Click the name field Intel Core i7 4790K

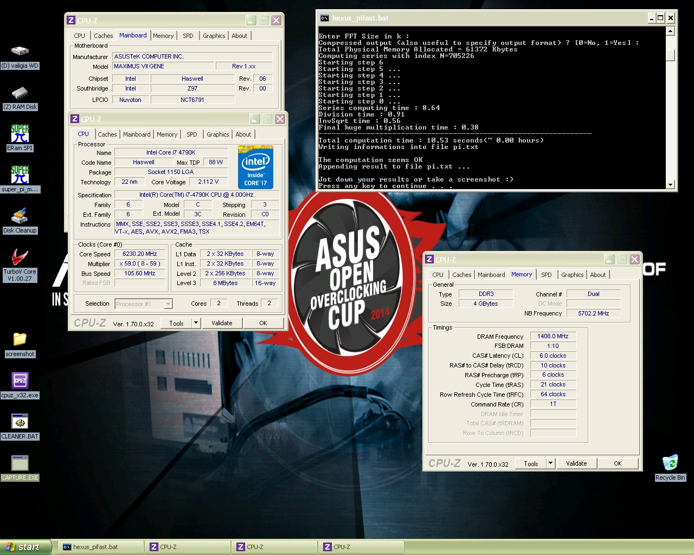coord(171,152)
